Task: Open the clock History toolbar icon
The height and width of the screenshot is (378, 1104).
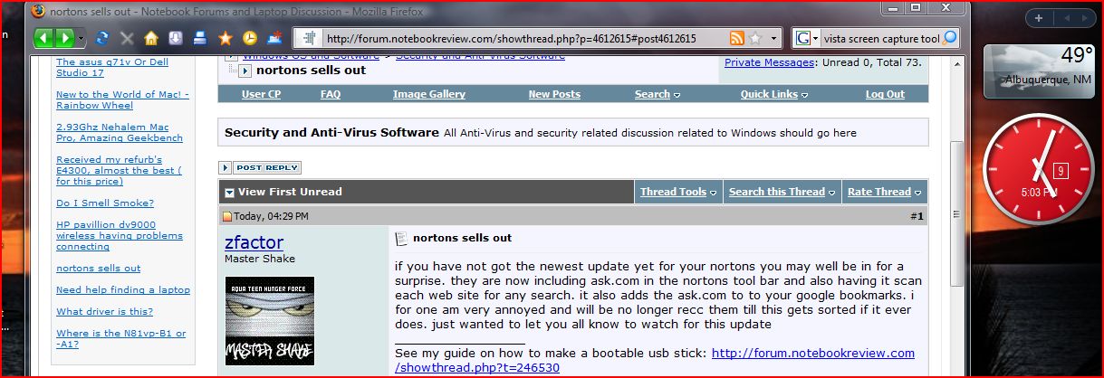Action: 250,39
